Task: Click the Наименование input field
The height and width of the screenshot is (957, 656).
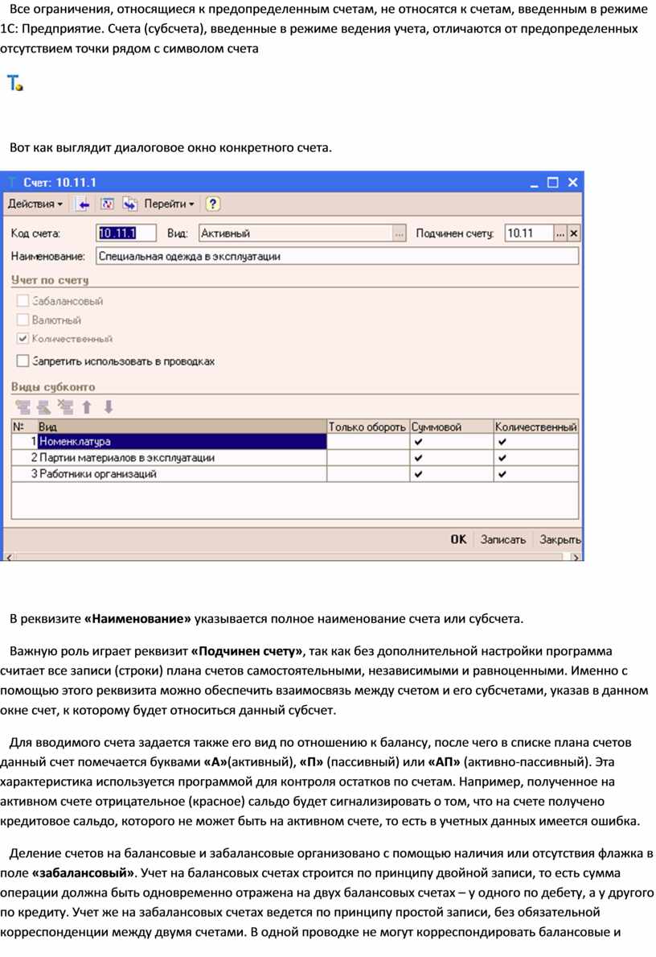Action: click(x=337, y=256)
